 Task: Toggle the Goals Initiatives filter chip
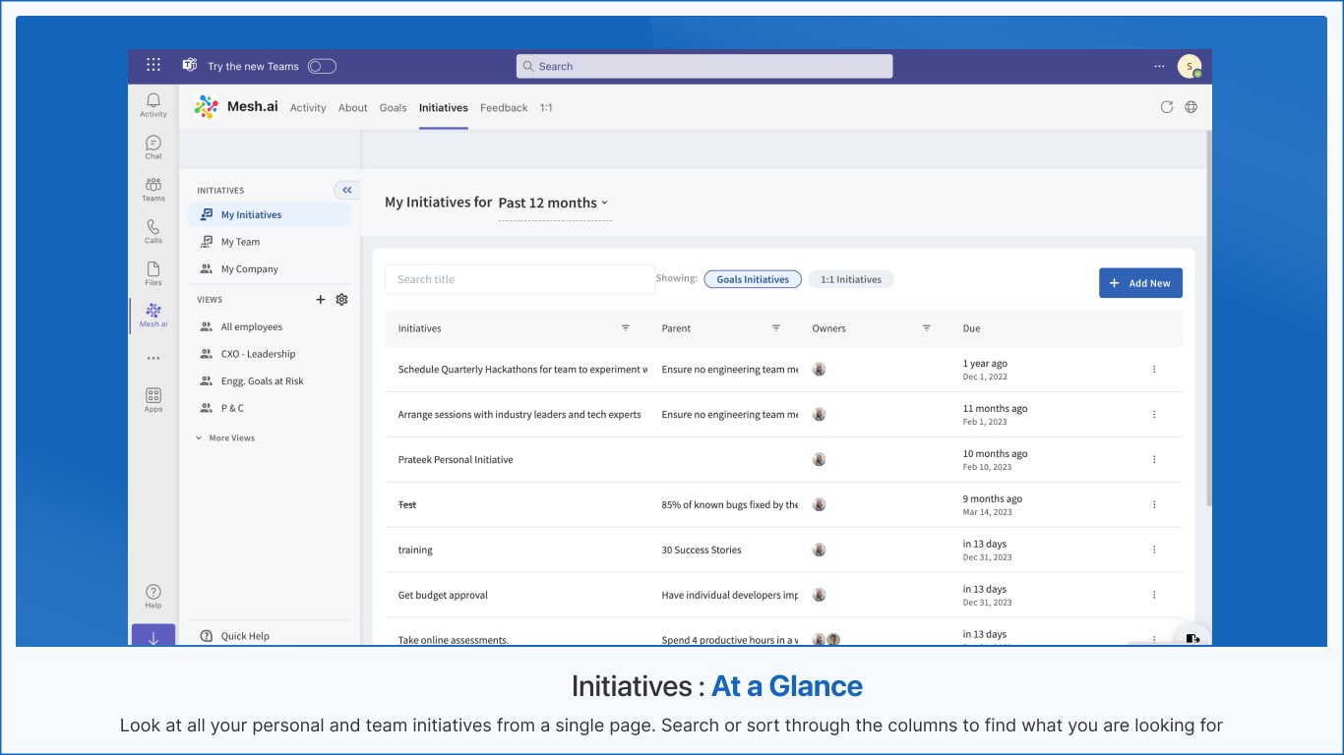pyautogui.click(x=753, y=279)
